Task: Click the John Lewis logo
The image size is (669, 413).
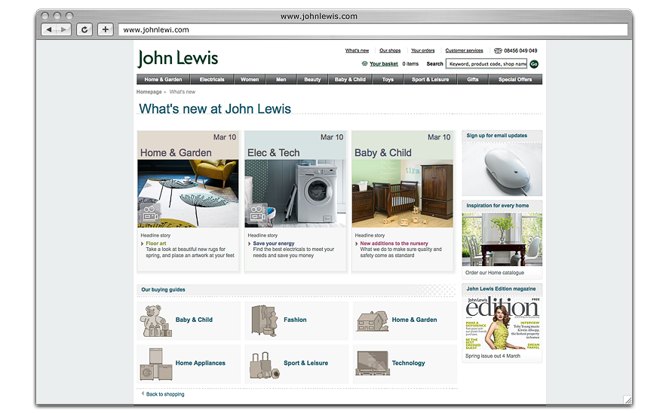Action: [178, 58]
